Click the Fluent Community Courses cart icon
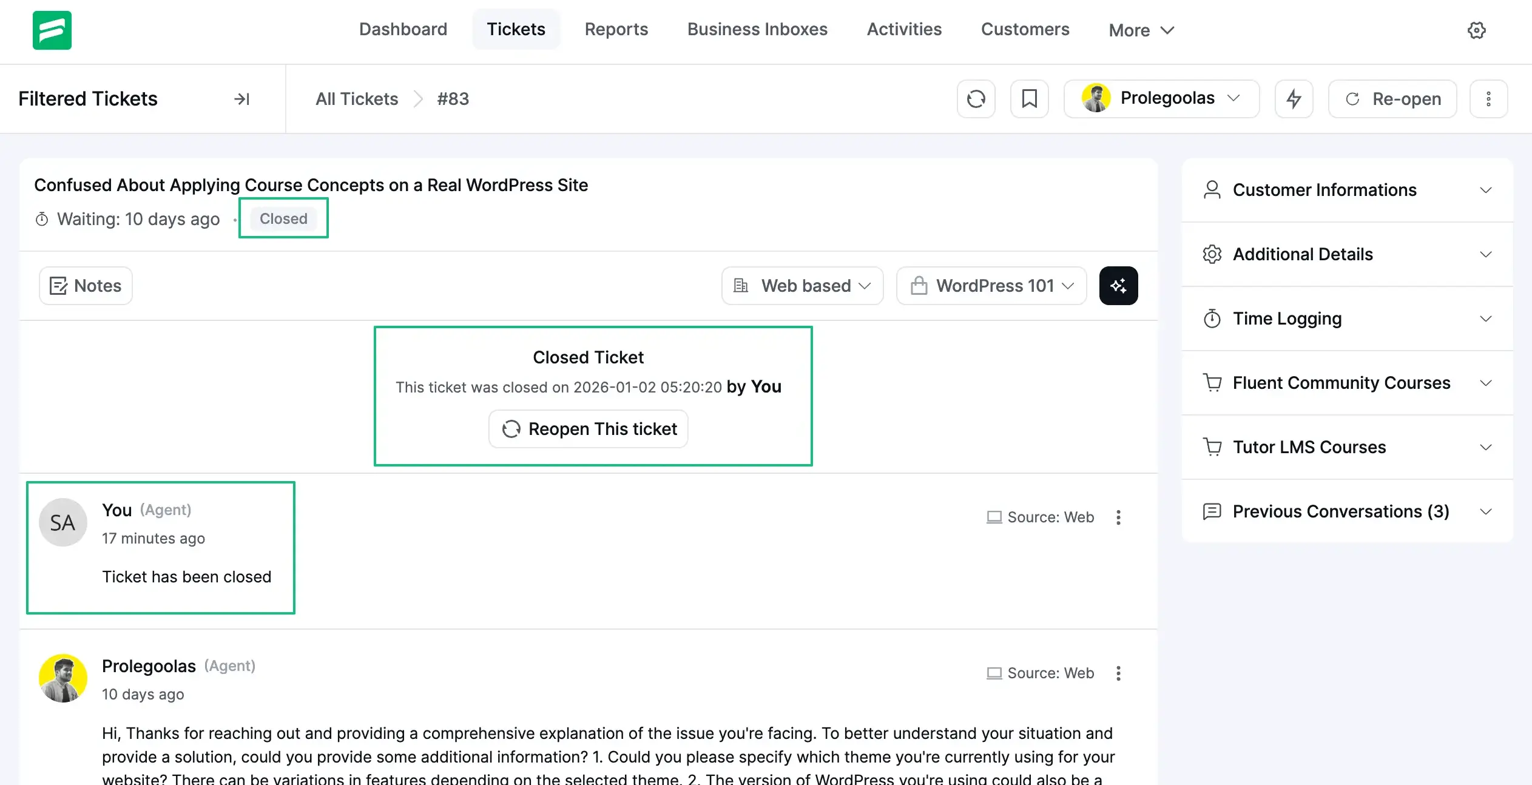1532x785 pixels. tap(1212, 382)
